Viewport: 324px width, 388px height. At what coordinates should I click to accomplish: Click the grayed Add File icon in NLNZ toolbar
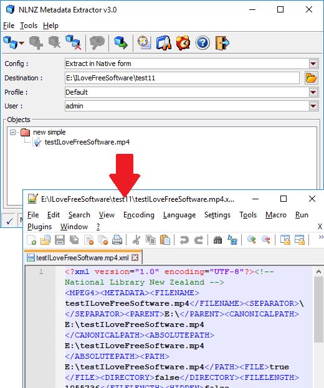tap(36, 43)
